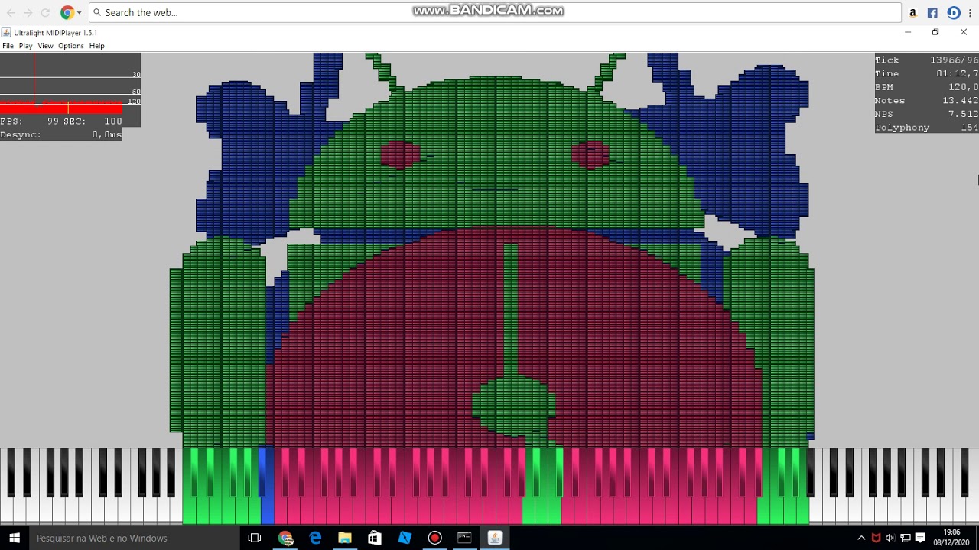Minimize the Ultralight MIDIPlayer window

click(x=908, y=32)
